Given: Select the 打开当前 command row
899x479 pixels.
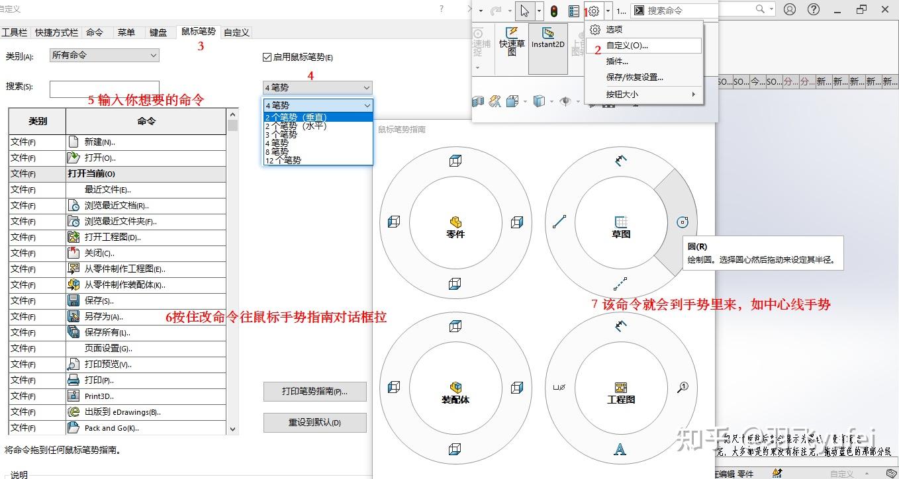Looking at the screenshot, I should [x=117, y=173].
